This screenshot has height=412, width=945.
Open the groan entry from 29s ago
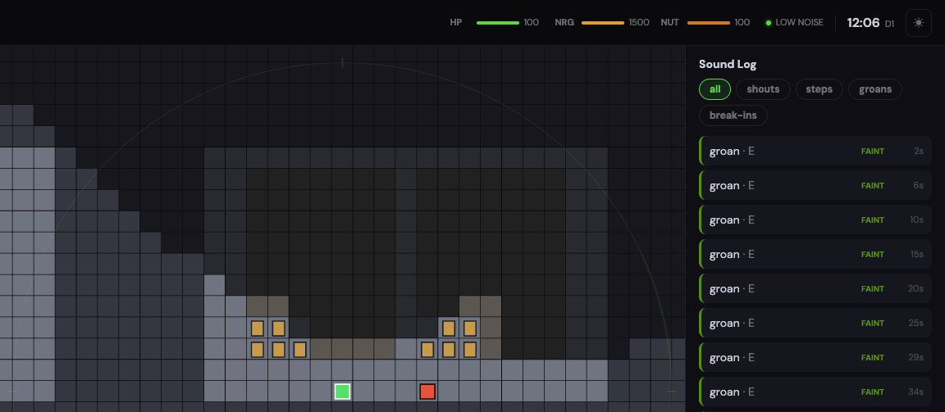[x=815, y=357]
